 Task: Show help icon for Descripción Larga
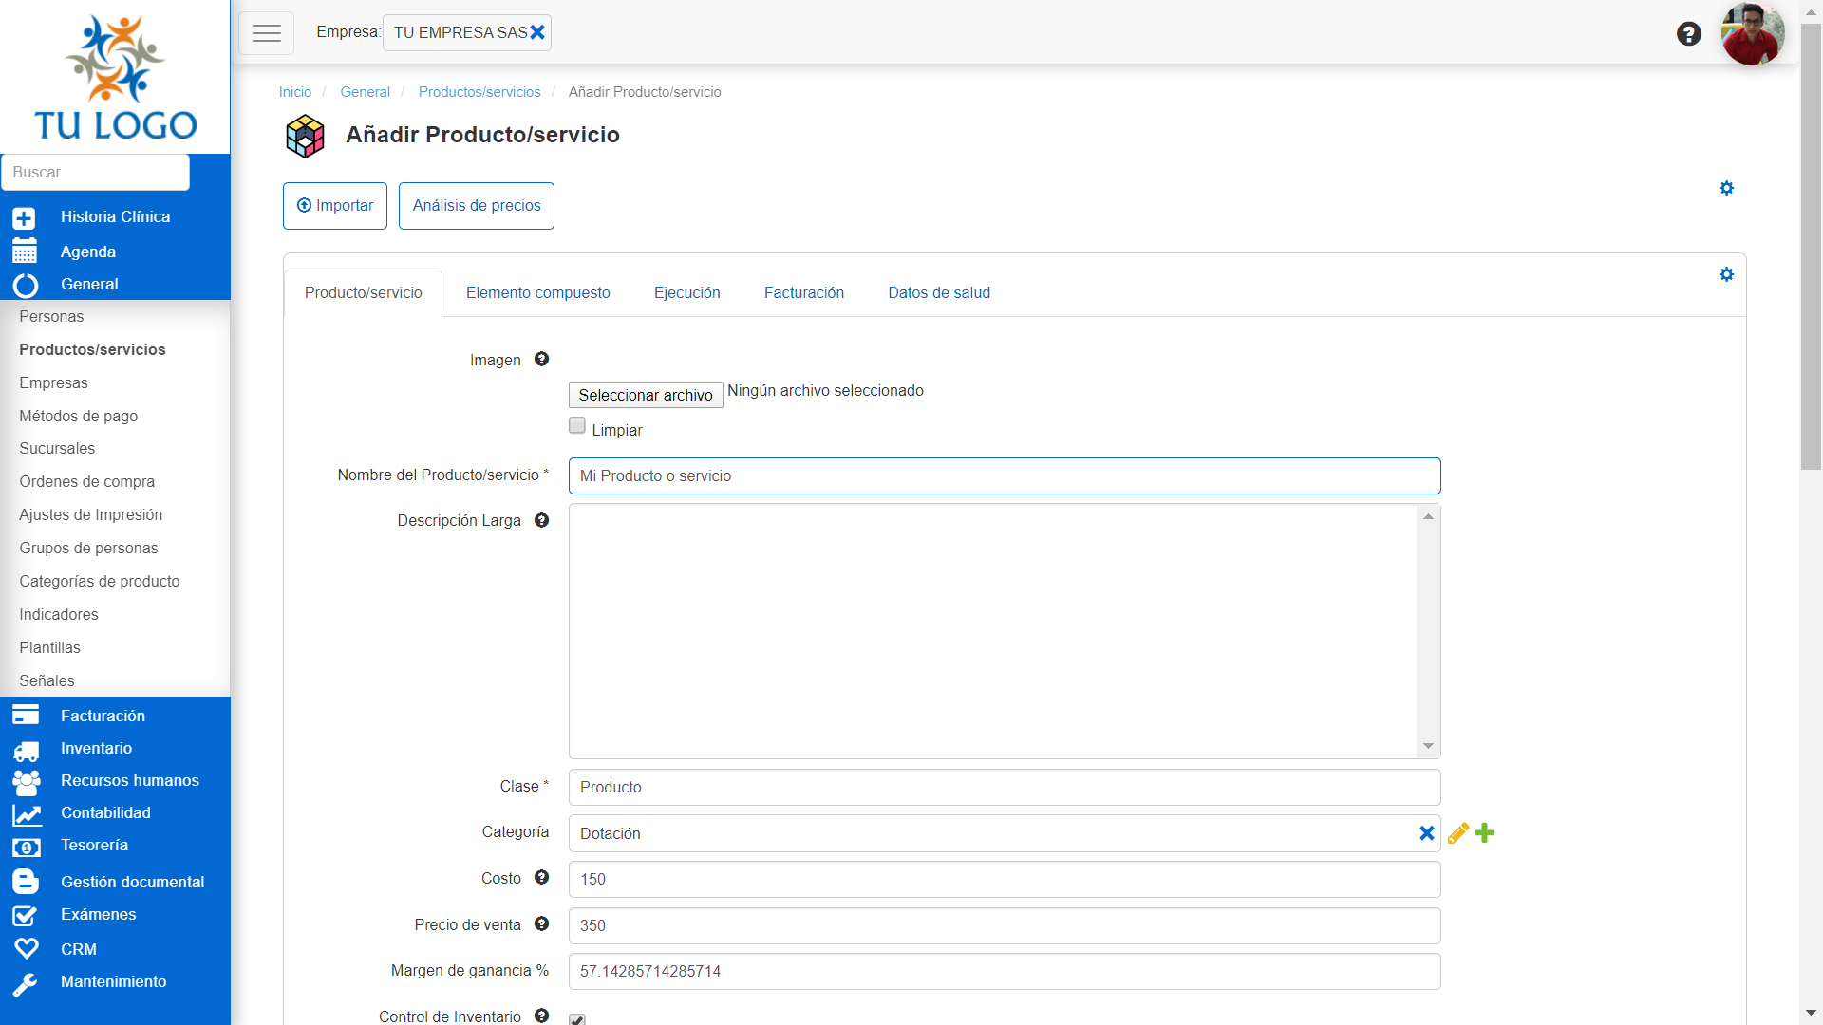click(x=541, y=520)
